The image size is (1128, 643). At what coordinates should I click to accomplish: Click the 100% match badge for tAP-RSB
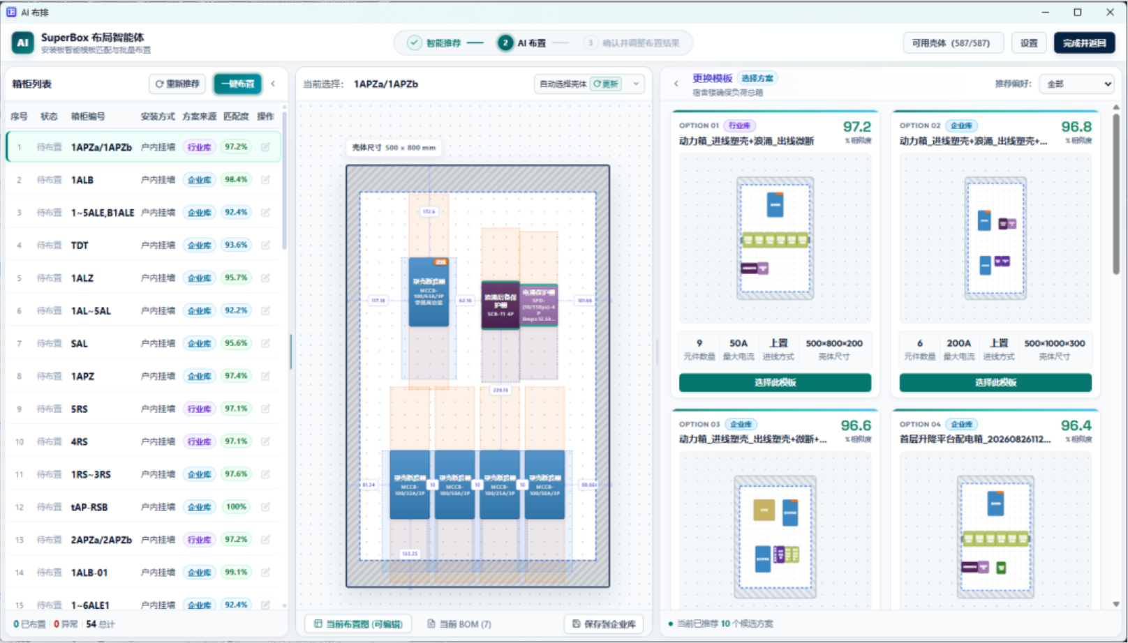236,507
